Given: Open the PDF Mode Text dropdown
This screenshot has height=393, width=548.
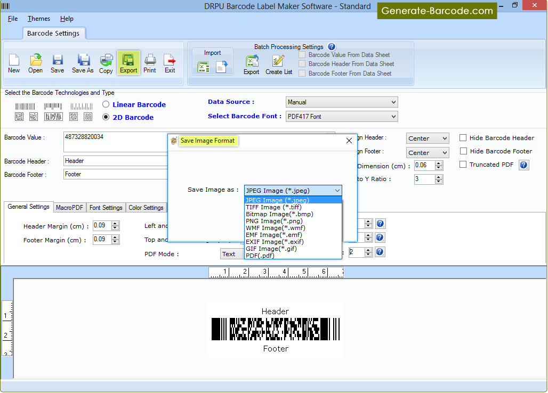Looking at the screenshot, I should (232, 253).
